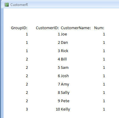Click the Rick name field

point(64,51)
